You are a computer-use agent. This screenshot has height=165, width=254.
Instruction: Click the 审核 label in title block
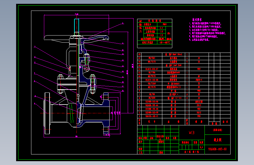pos(140,149)
